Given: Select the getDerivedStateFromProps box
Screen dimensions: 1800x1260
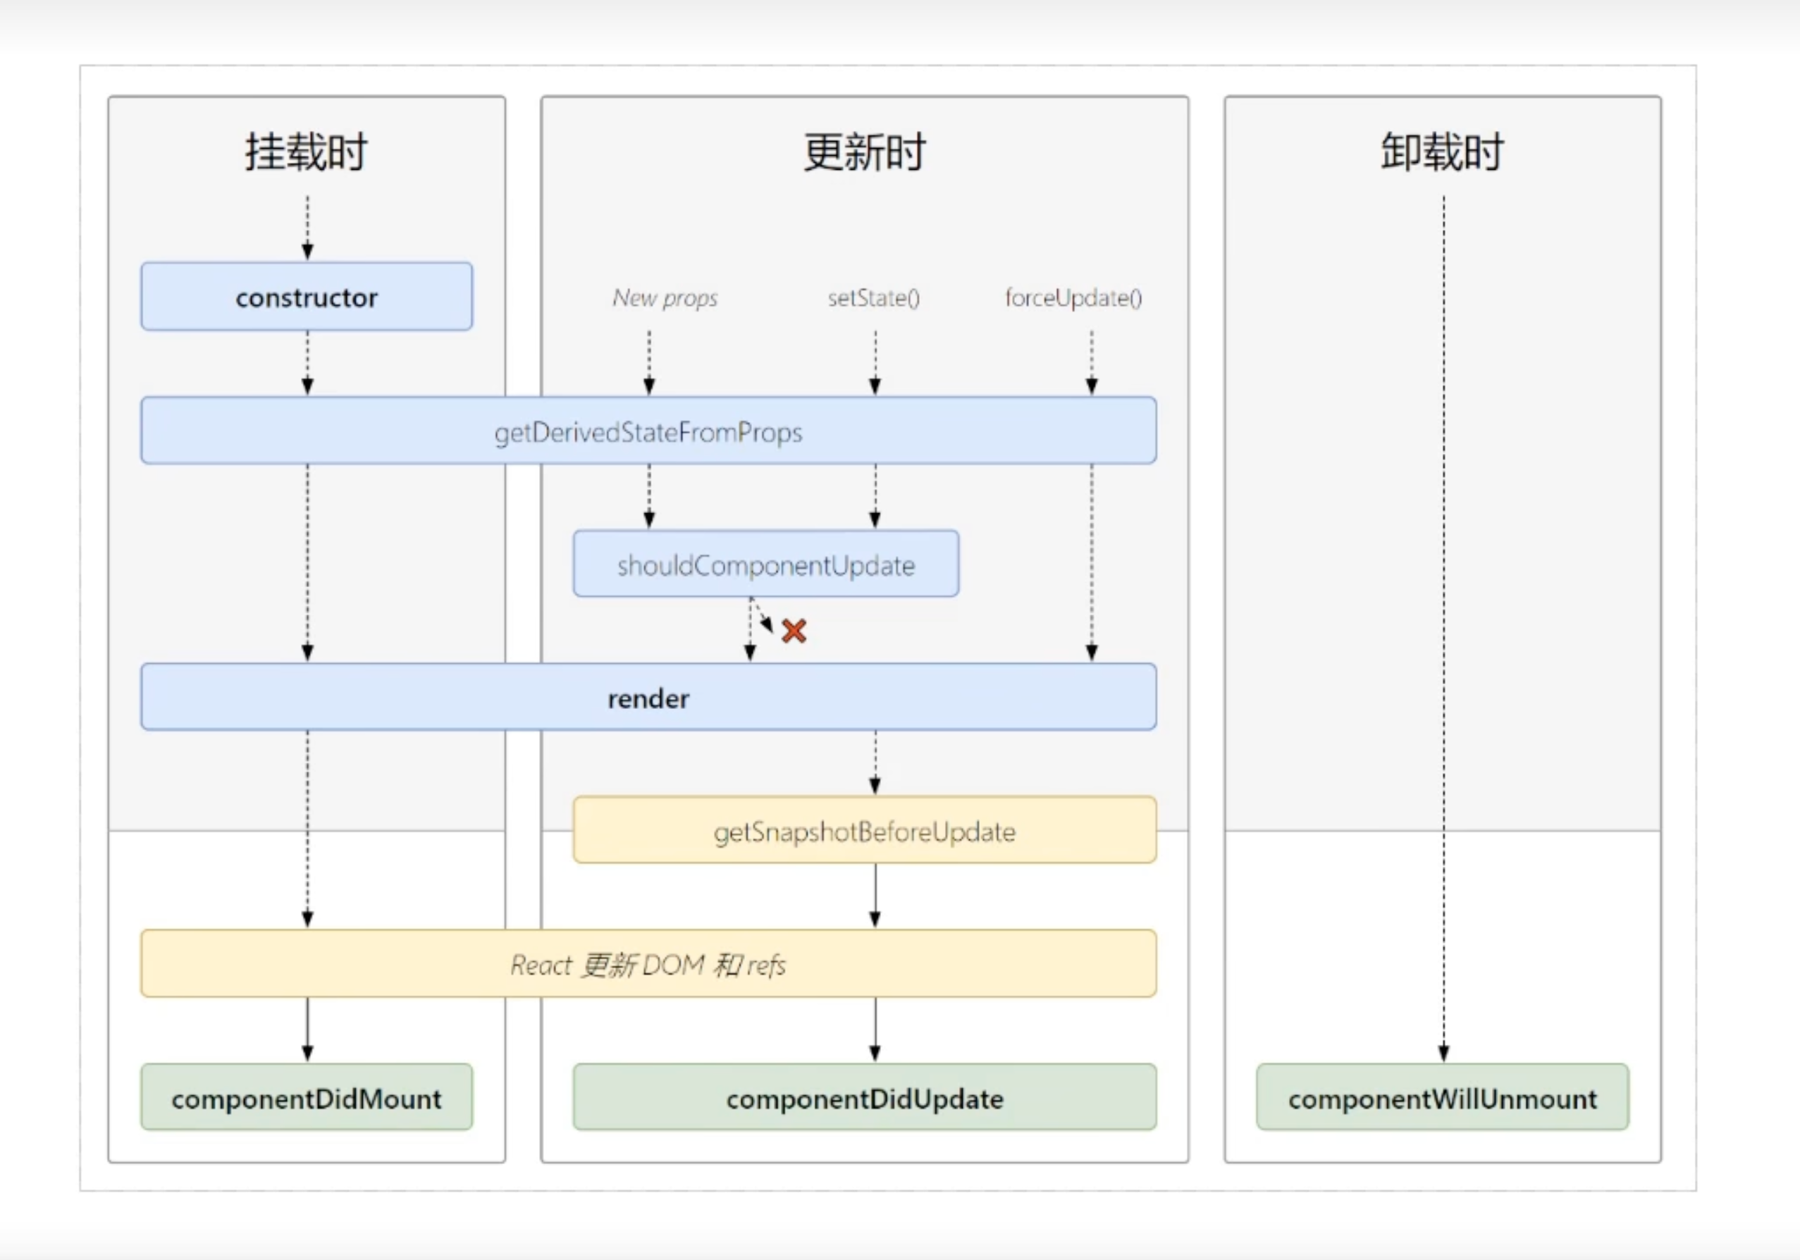Looking at the screenshot, I should pos(648,431).
